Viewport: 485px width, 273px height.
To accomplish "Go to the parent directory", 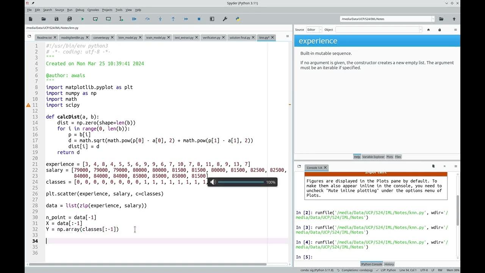I will [454, 19].
